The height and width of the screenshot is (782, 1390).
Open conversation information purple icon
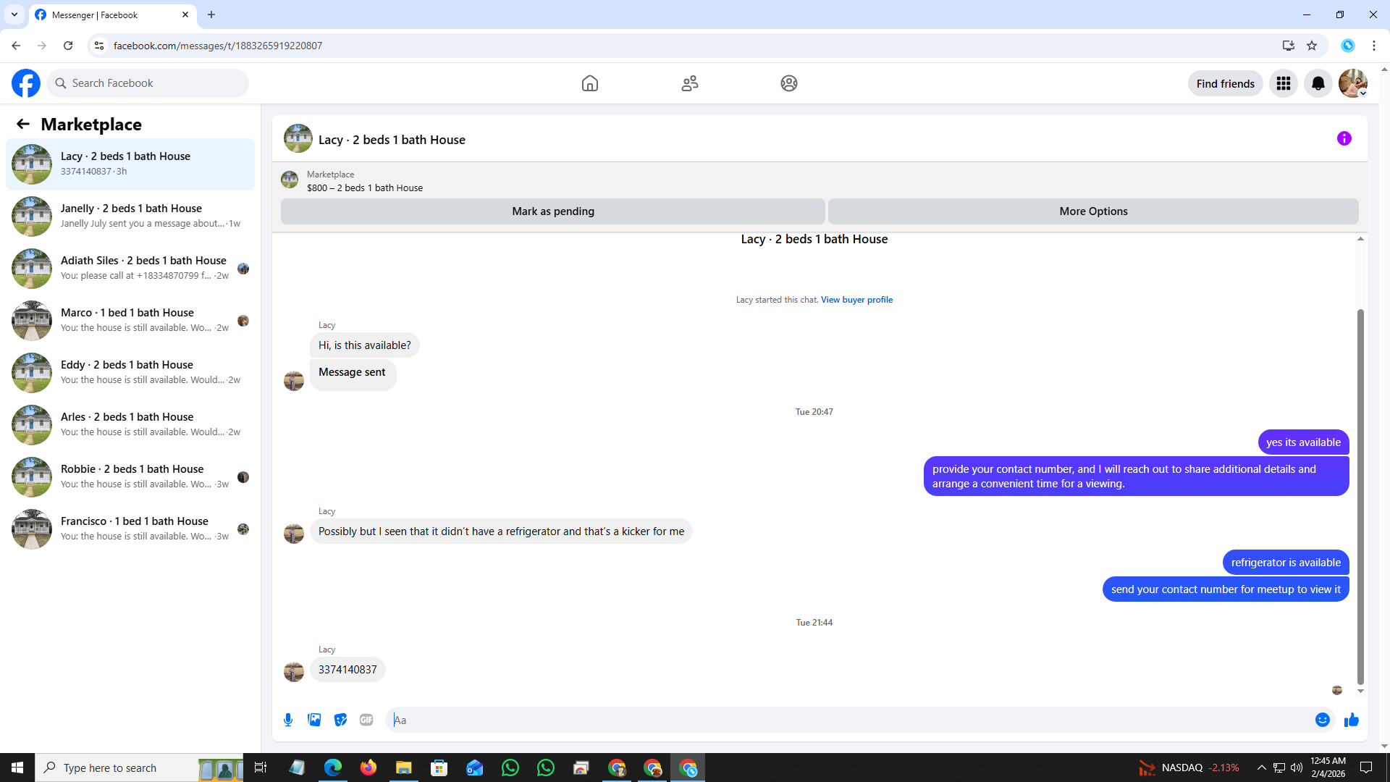click(1344, 138)
